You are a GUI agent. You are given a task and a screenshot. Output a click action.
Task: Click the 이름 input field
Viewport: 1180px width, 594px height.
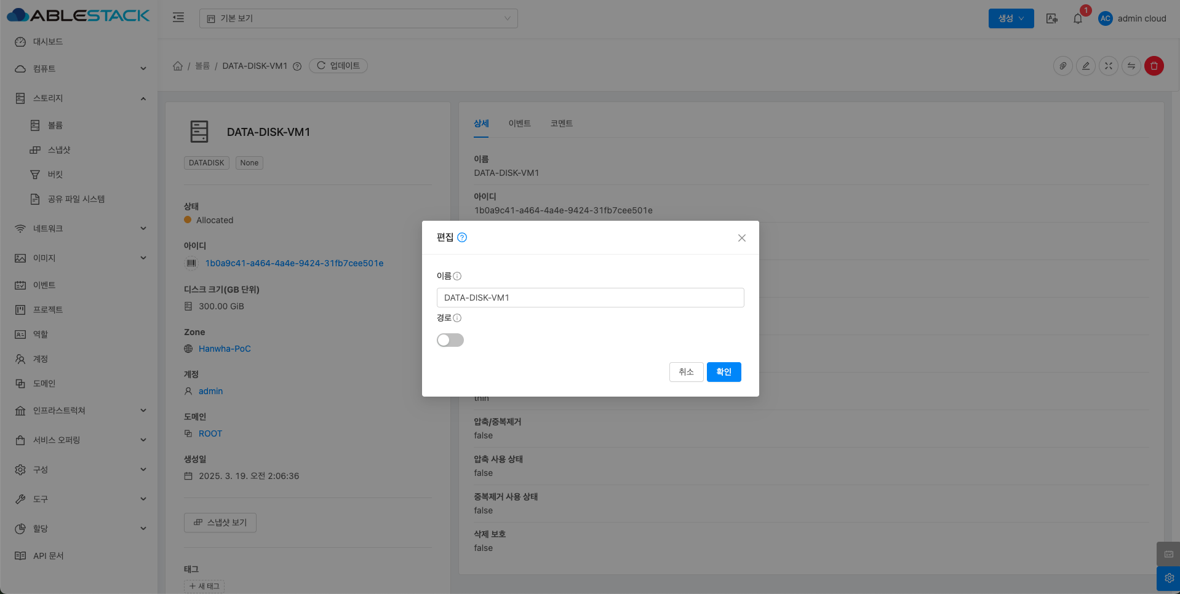coord(590,298)
